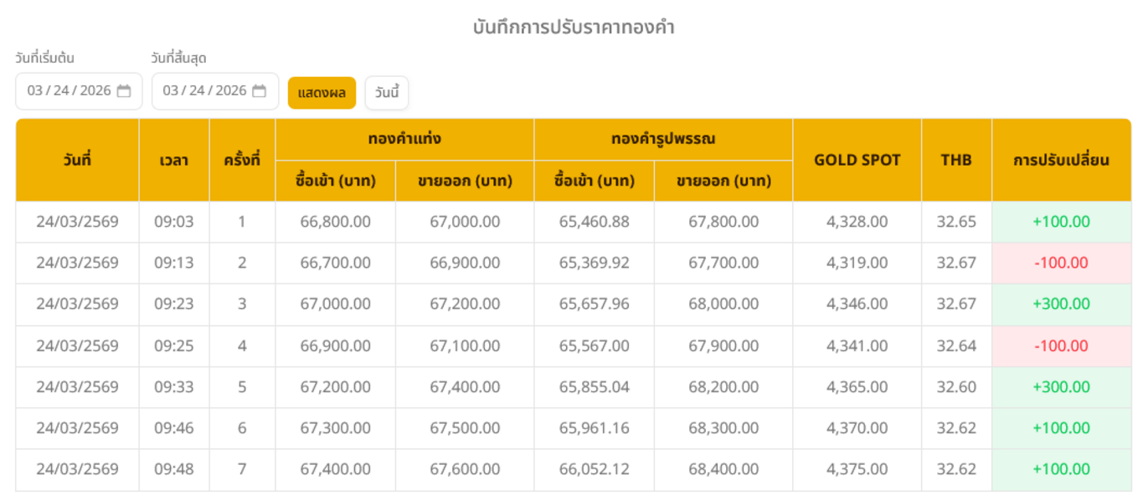Click the การปรับเปลี่ยน column header
1143x496 pixels.
[1061, 160]
